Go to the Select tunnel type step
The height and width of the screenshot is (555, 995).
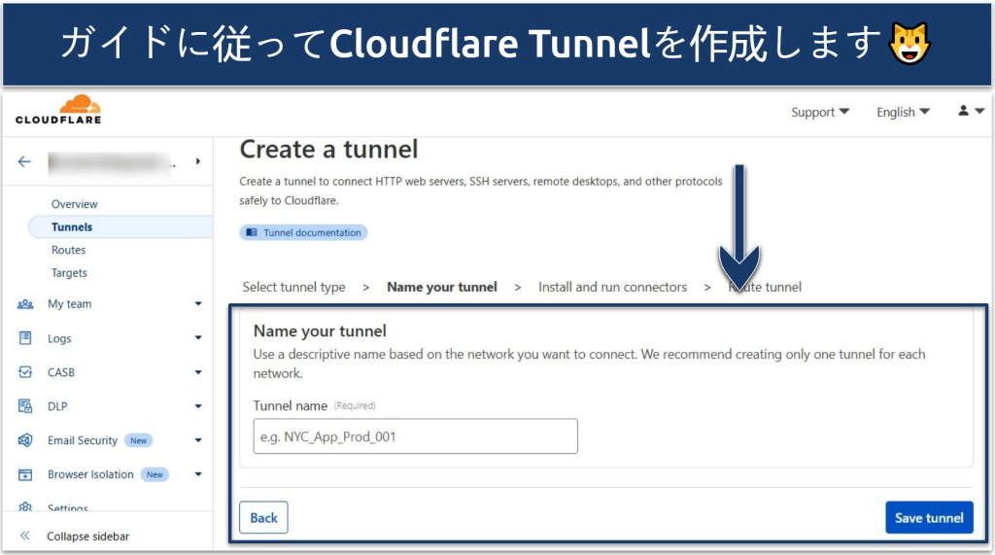click(293, 287)
